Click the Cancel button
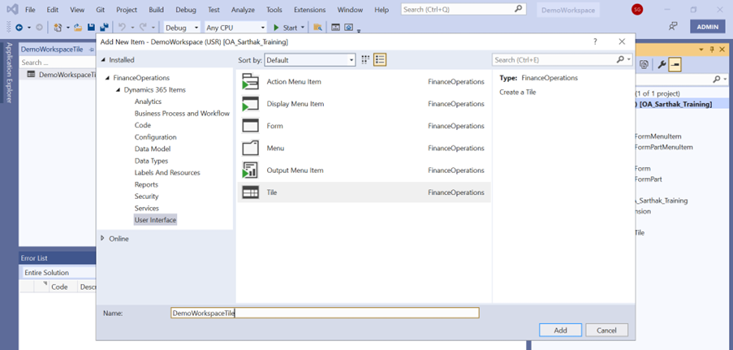 pyautogui.click(x=606, y=330)
